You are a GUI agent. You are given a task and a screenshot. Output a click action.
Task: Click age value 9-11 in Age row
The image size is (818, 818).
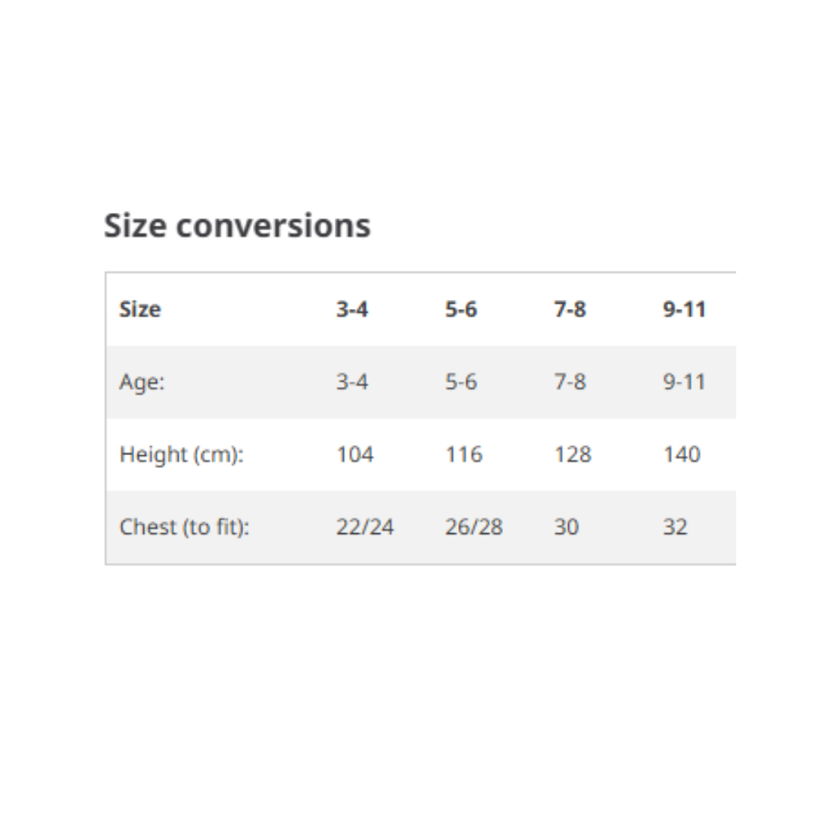point(685,382)
